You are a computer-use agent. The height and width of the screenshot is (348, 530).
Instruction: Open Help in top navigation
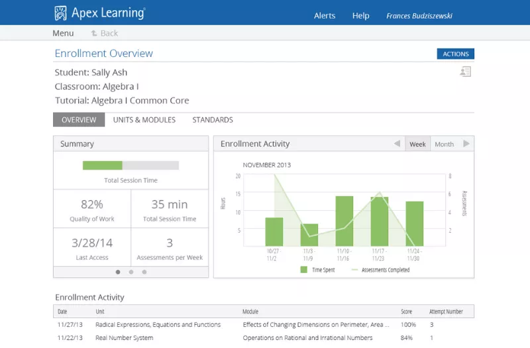pyautogui.click(x=361, y=16)
